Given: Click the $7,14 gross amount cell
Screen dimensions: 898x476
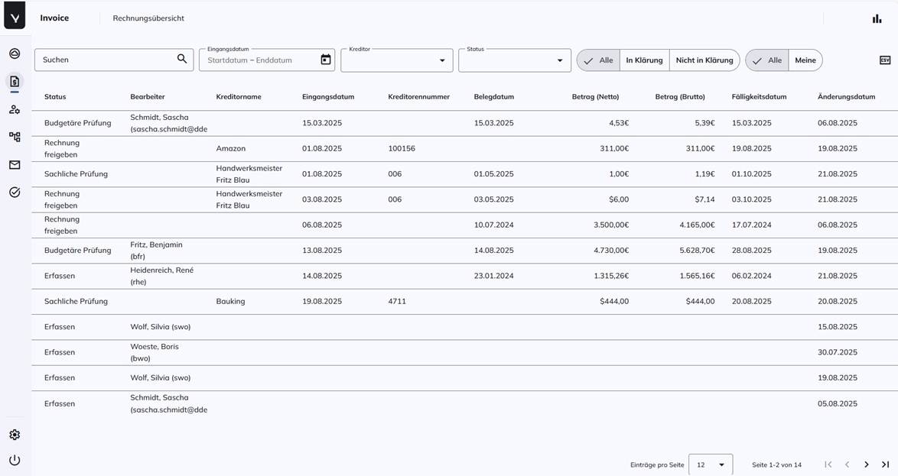Looking at the screenshot, I should click(x=704, y=199).
